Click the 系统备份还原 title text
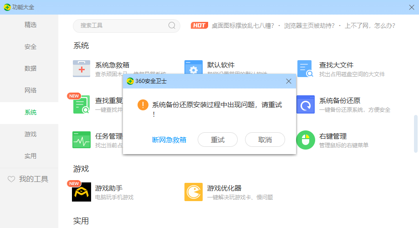 pos(340,101)
